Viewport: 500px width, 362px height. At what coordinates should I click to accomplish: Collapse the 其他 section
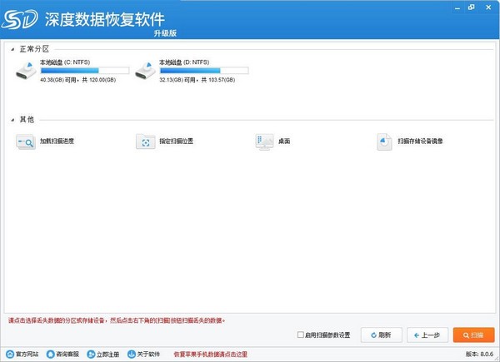12,120
